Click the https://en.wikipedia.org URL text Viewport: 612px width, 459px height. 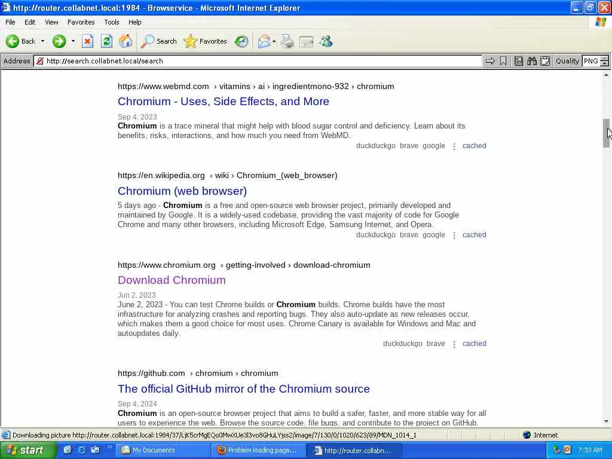pos(161,175)
